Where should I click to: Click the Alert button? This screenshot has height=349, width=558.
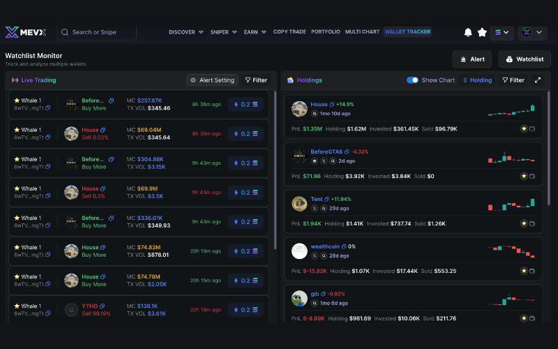pos(472,59)
